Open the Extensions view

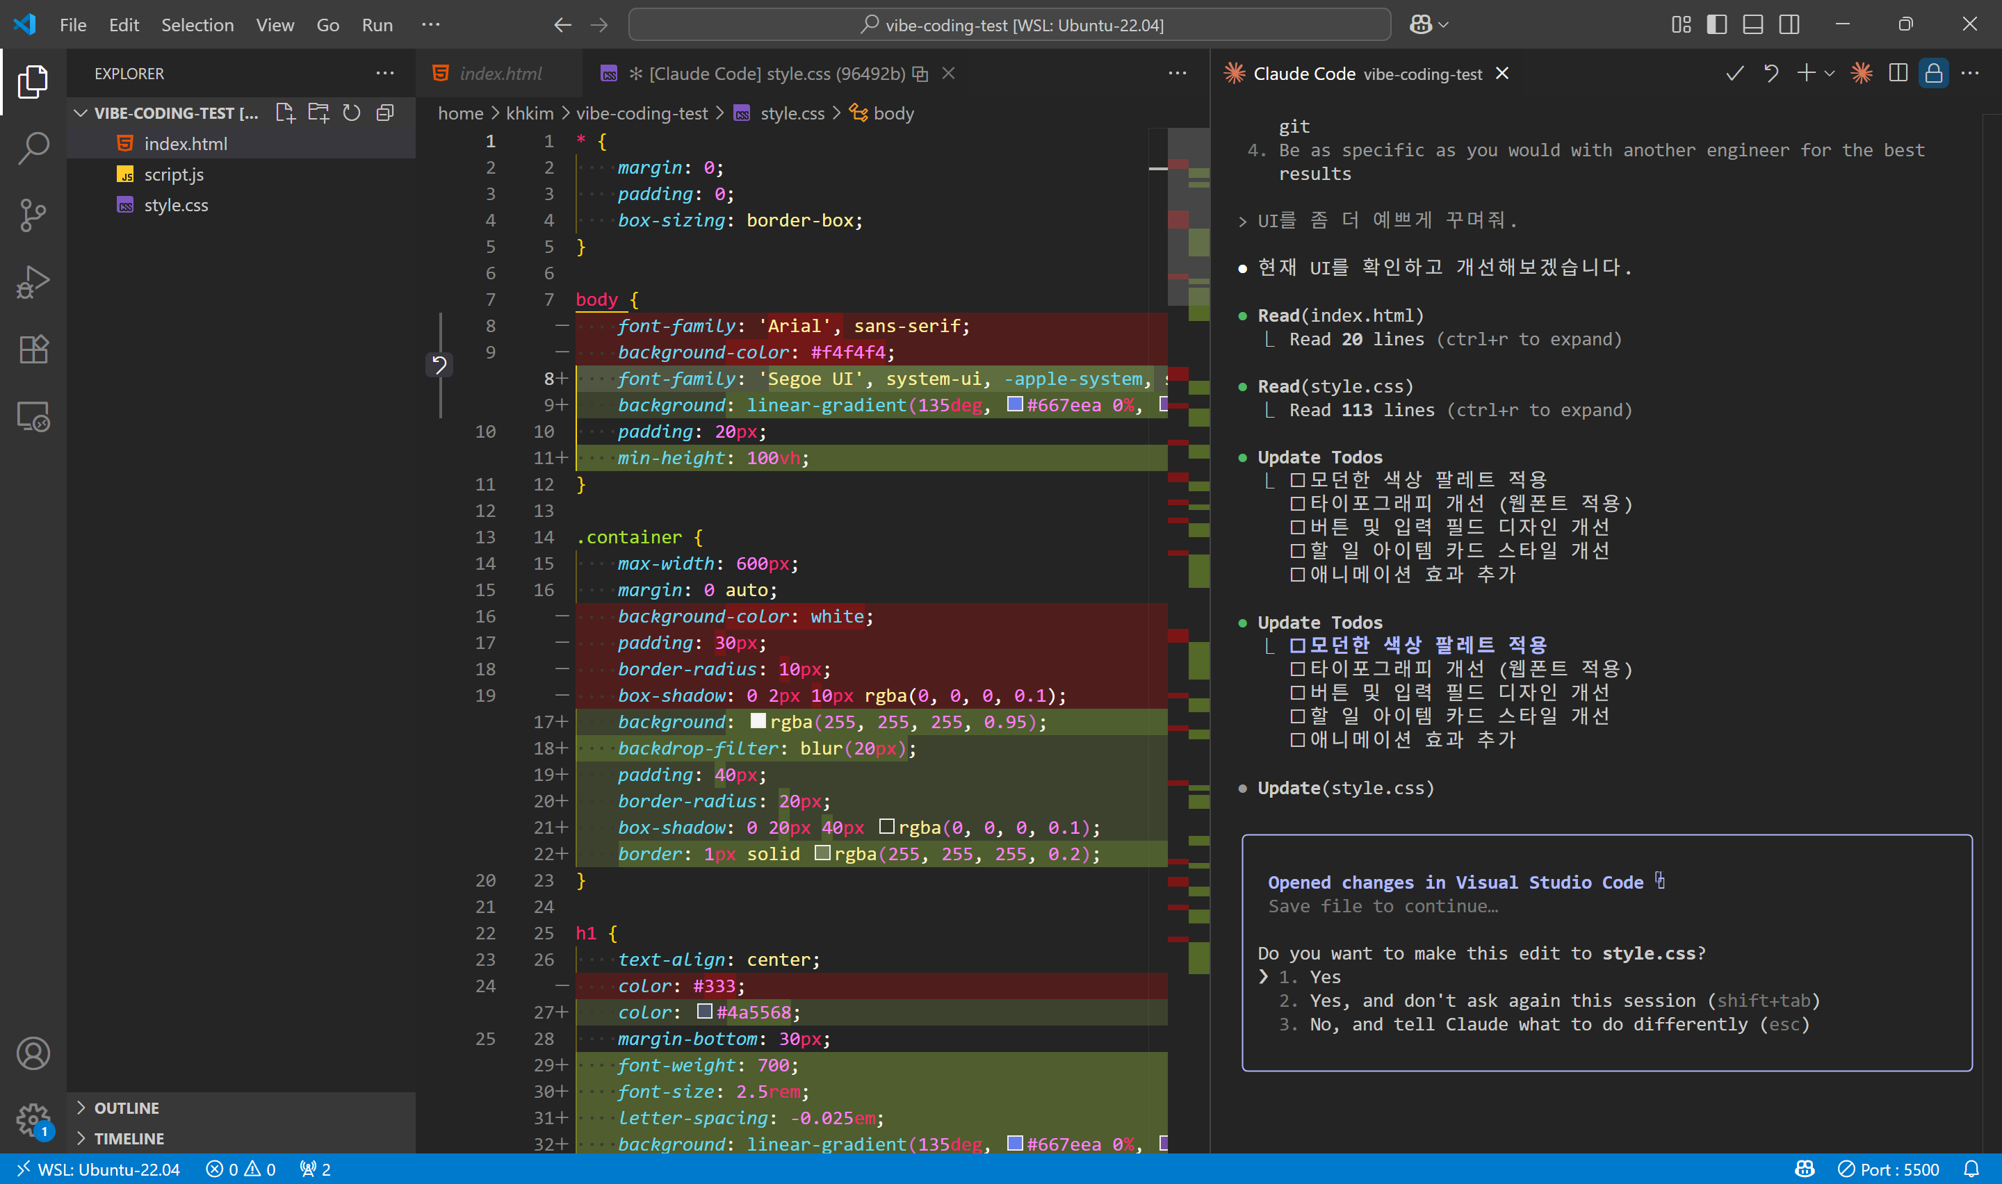(x=33, y=349)
